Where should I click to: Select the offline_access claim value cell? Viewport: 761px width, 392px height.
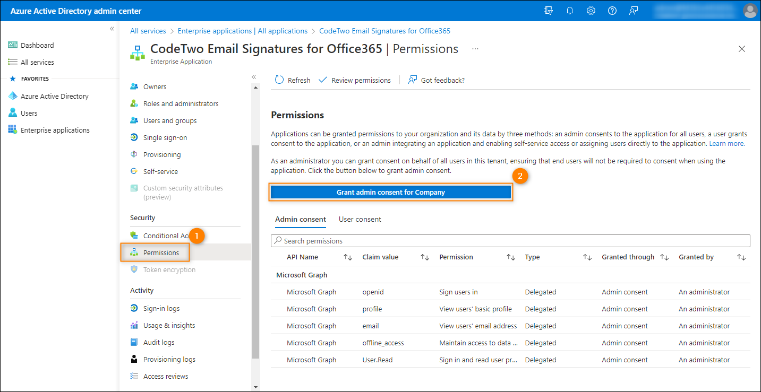(383, 343)
